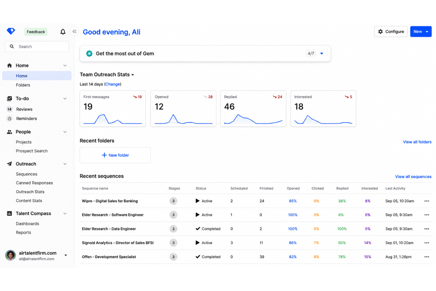The width and height of the screenshot is (436, 291).
Task: Collapse the Outreach section chevron
Action: 65,164
